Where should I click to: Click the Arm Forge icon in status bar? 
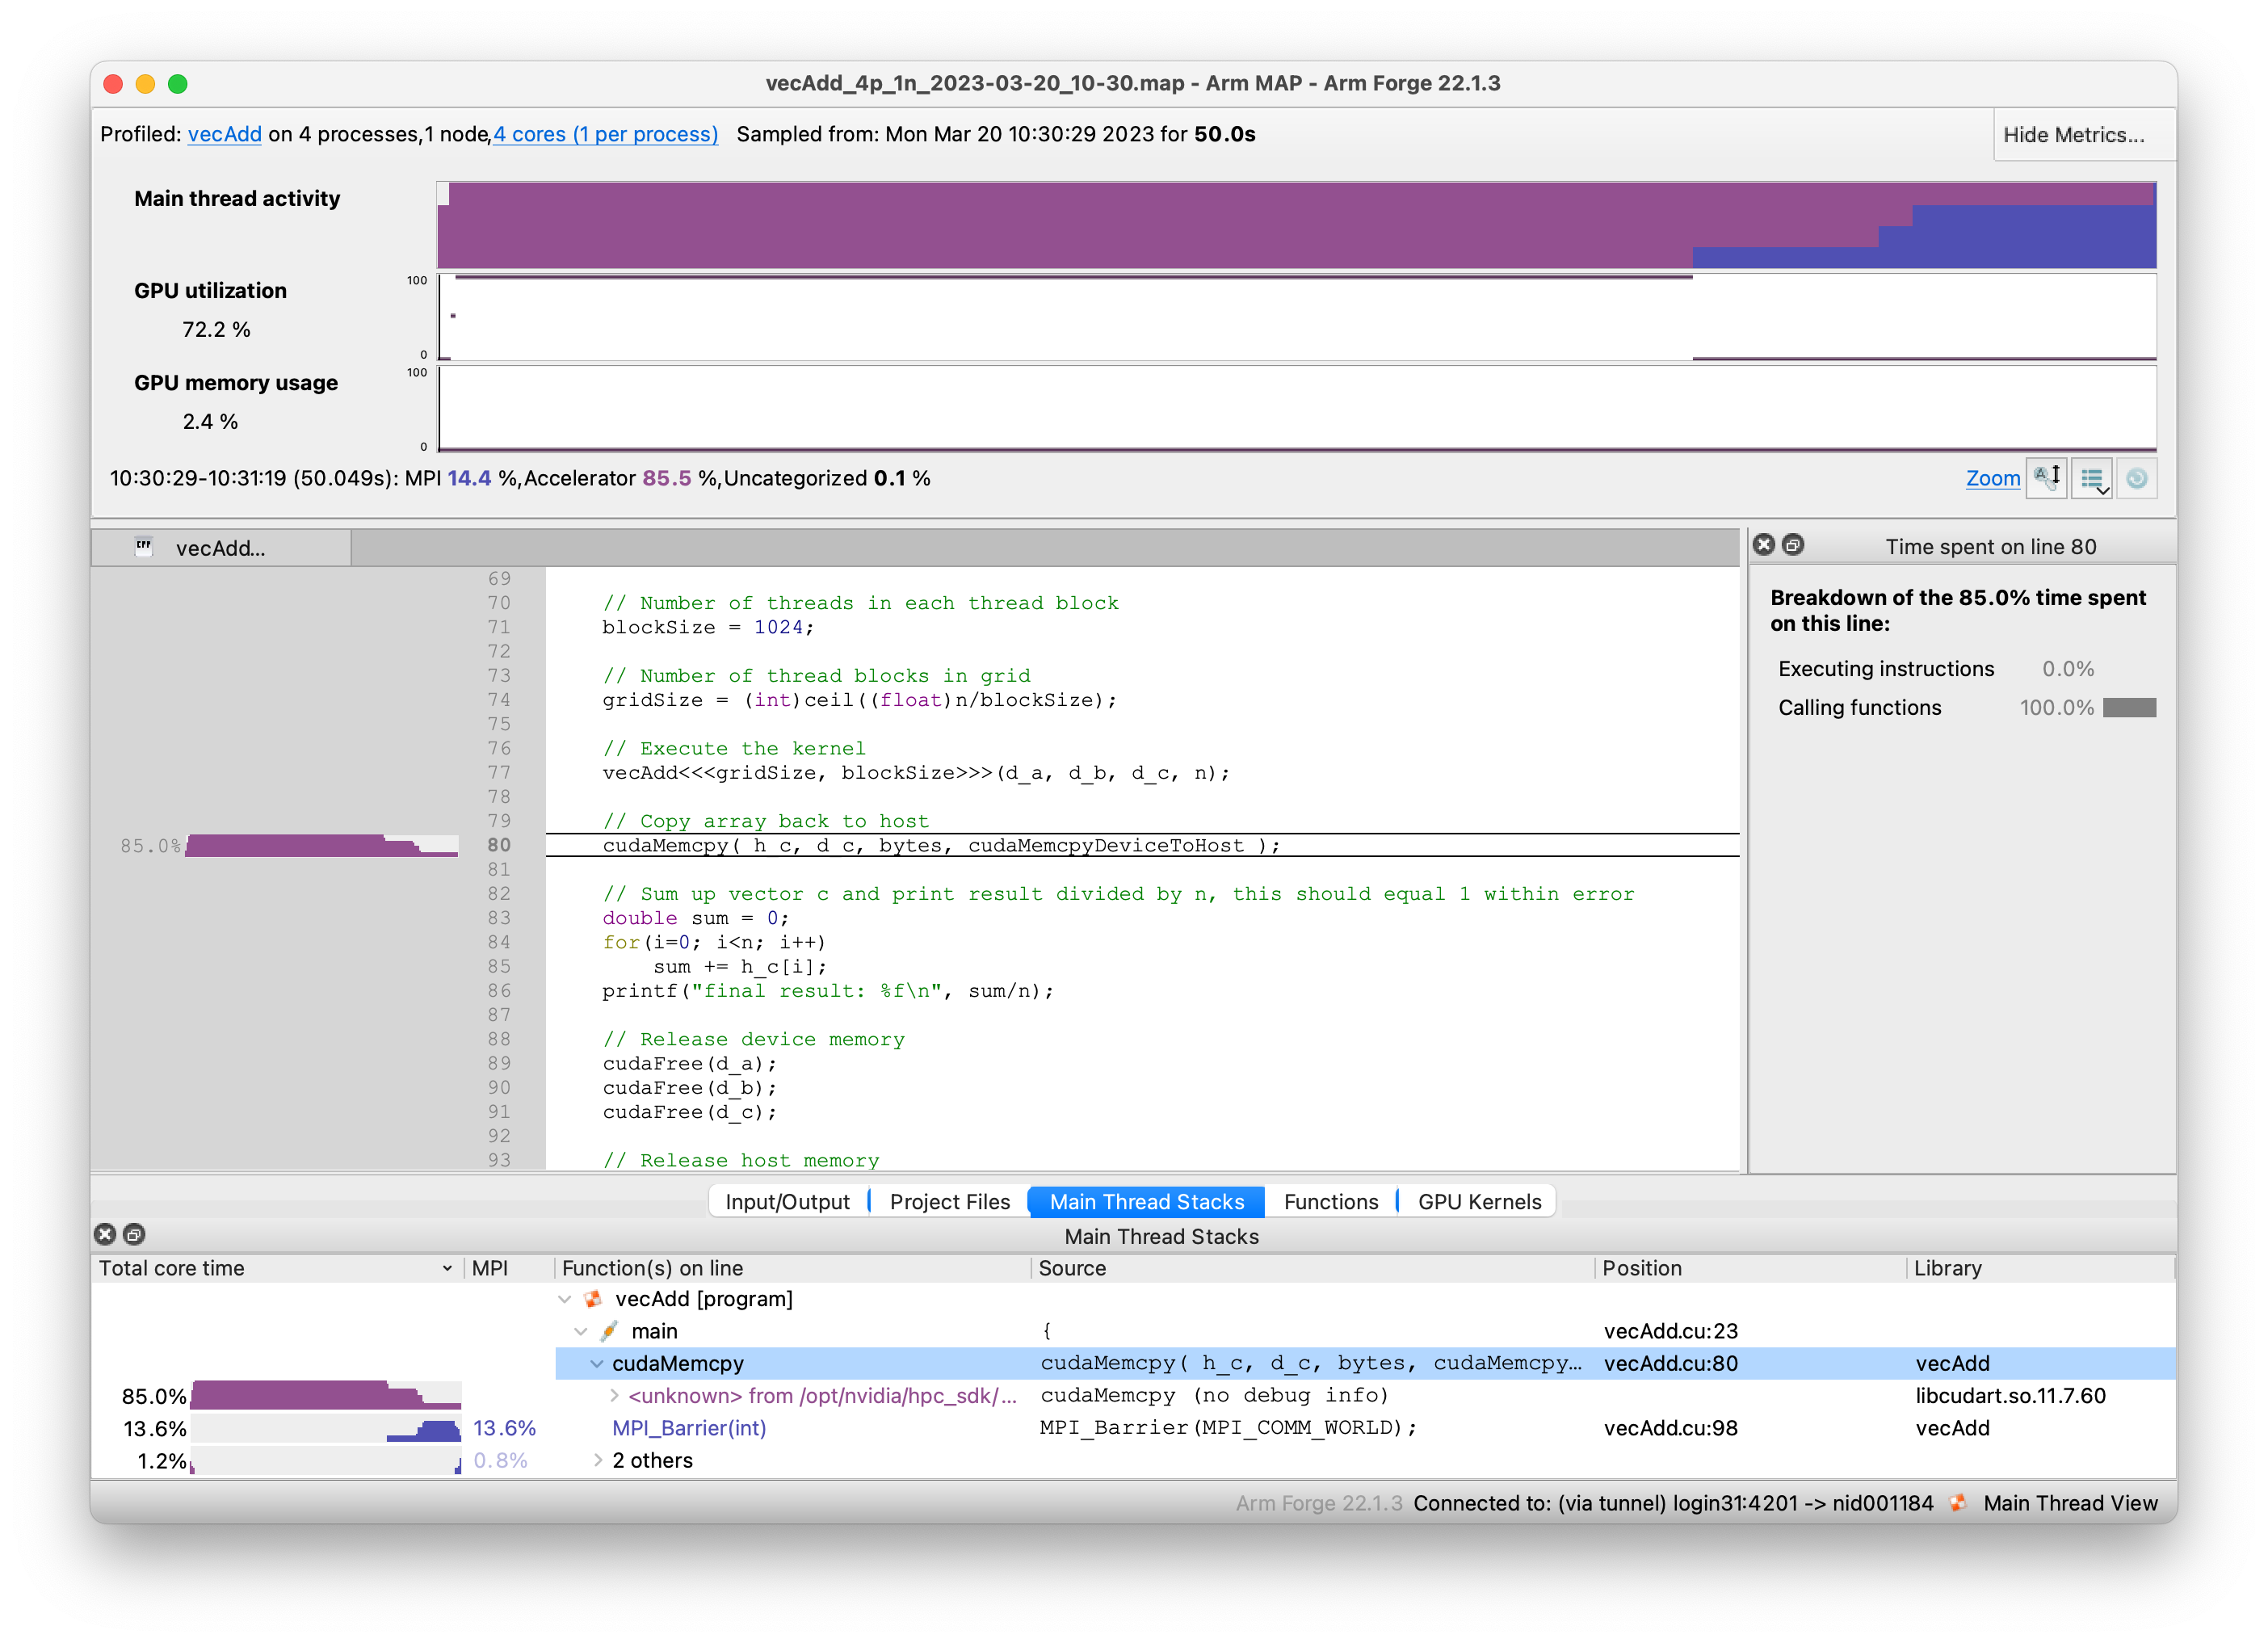click(1958, 1503)
